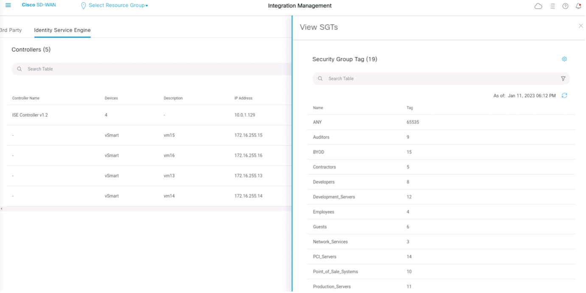The height and width of the screenshot is (293, 586).
Task: View notifications via the bell icon
Action: click(578, 6)
